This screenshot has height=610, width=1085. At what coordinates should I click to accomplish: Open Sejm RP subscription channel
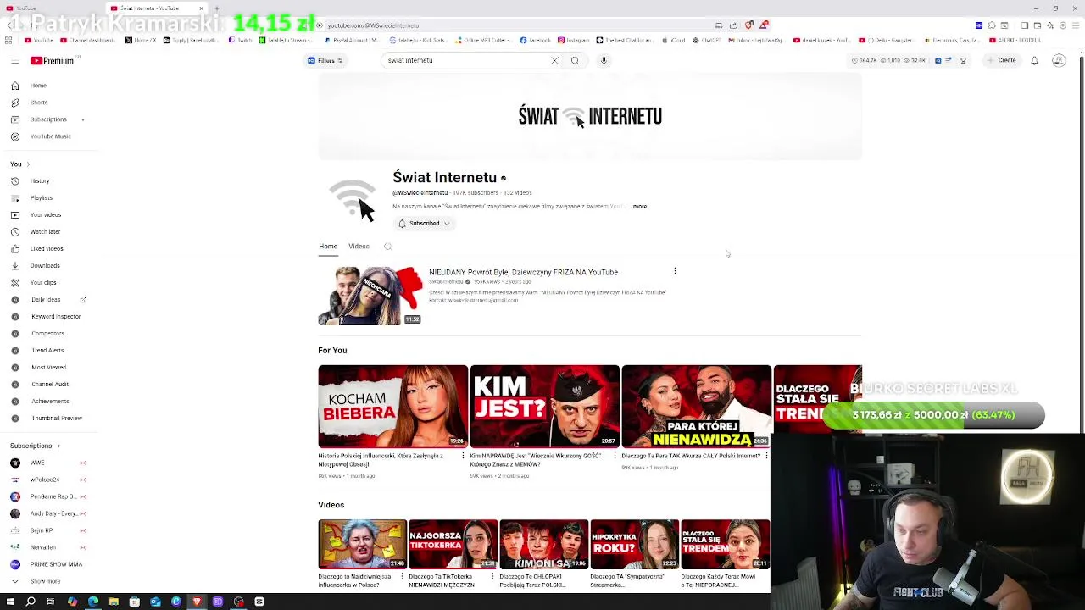(x=42, y=530)
